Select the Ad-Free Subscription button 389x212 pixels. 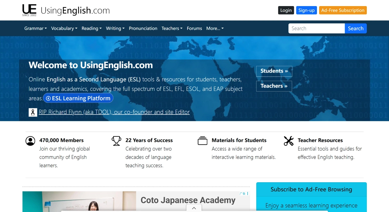343,10
